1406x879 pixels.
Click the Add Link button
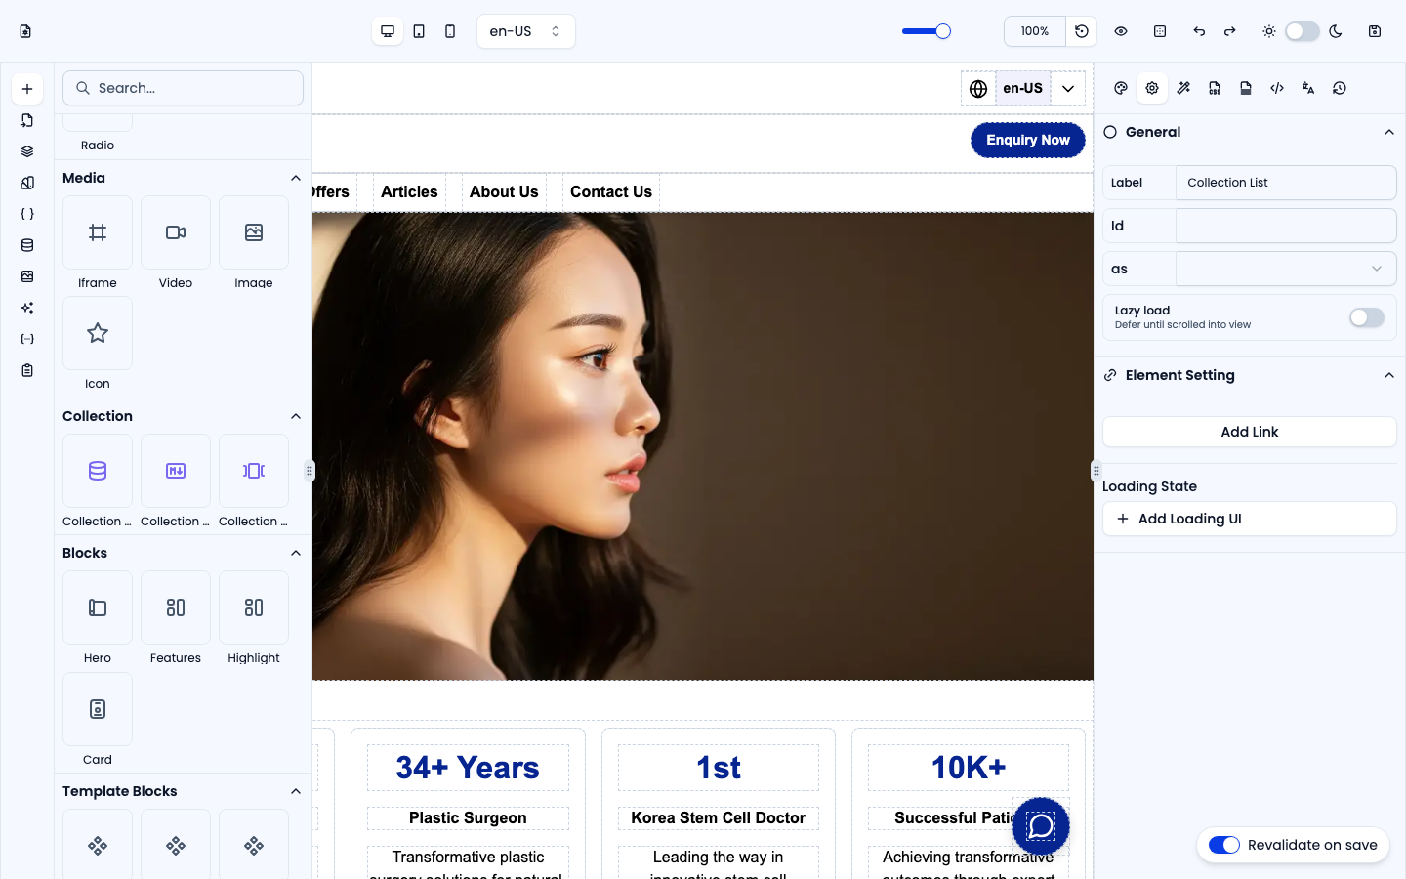click(x=1250, y=432)
